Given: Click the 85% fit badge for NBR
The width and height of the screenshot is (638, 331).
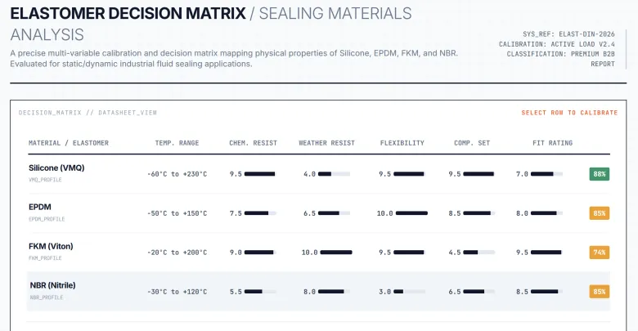Looking at the screenshot, I should (x=600, y=292).
